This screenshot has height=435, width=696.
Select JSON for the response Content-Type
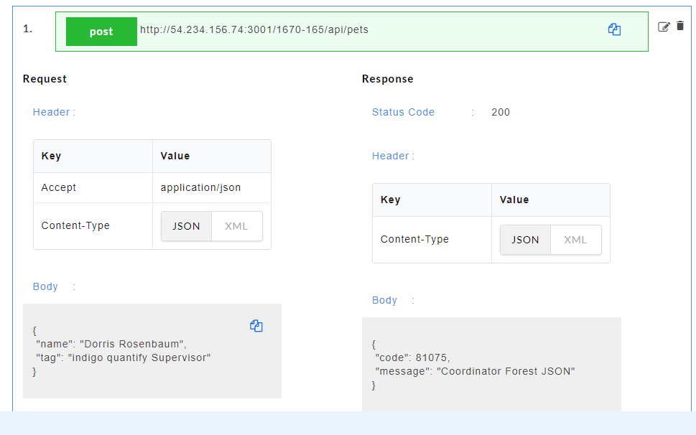click(525, 240)
